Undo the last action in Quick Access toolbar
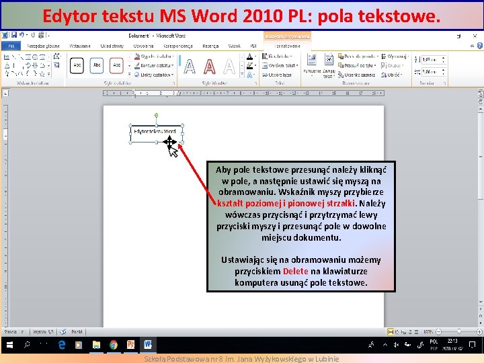The height and width of the screenshot is (363, 484). click(x=22, y=35)
